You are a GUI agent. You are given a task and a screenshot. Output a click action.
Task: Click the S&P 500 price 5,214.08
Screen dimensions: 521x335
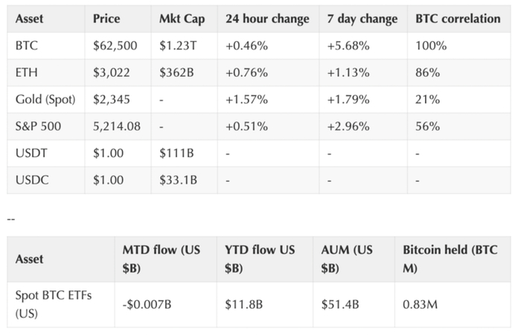pyautogui.click(x=116, y=126)
